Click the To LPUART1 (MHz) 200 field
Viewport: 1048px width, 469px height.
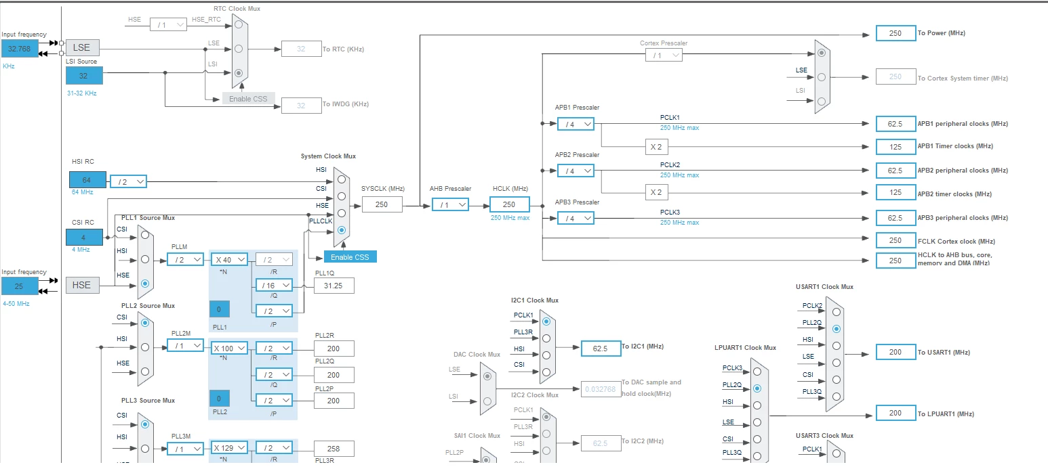(895, 413)
